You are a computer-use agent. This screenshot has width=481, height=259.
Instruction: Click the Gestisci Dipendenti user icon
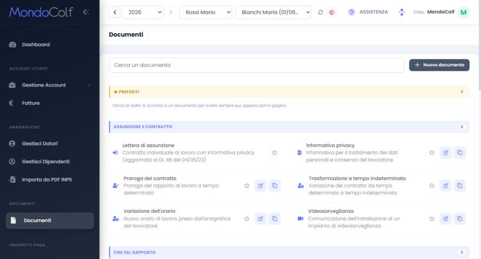[12, 162]
